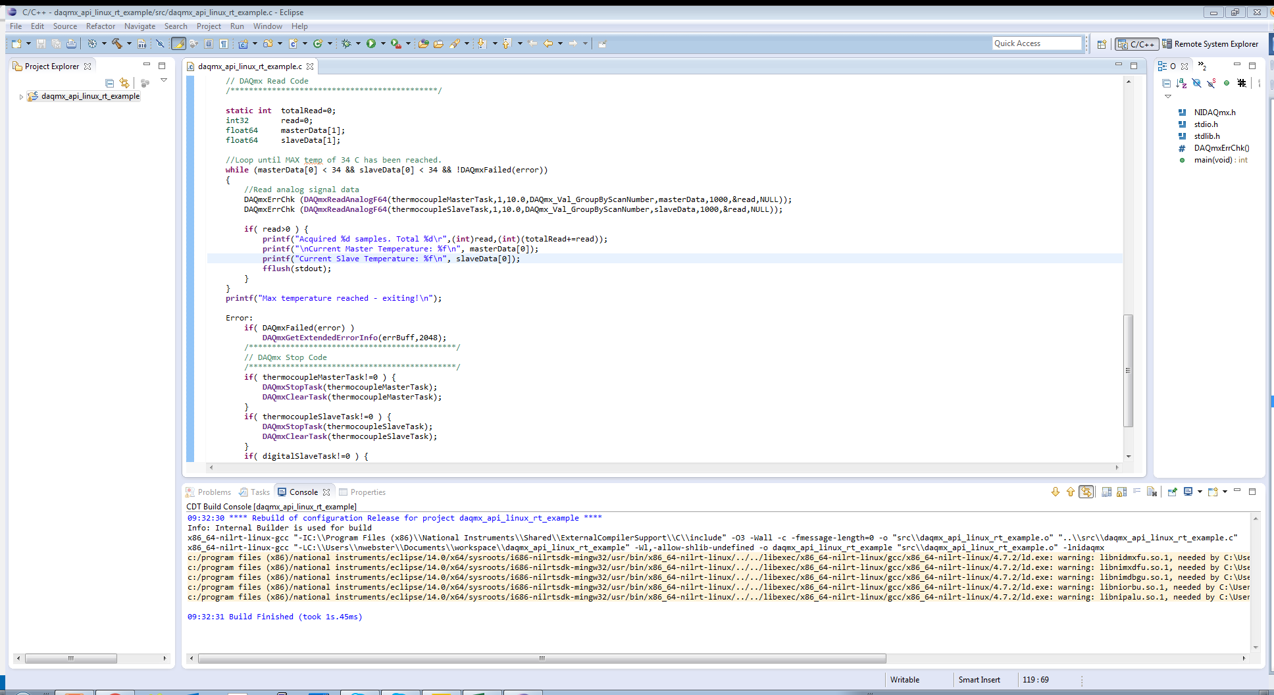Click the Open Type icon
This screenshot has height=695, width=1274.
(x=423, y=43)
